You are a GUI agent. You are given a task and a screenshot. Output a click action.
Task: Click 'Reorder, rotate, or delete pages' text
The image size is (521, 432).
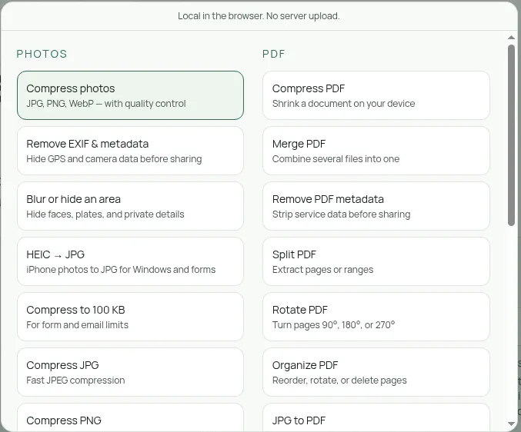coord(339,380)
